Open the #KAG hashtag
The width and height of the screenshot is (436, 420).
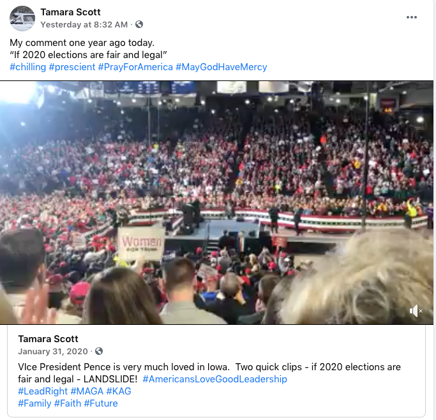pyautogui.click(x=119, y=391)
